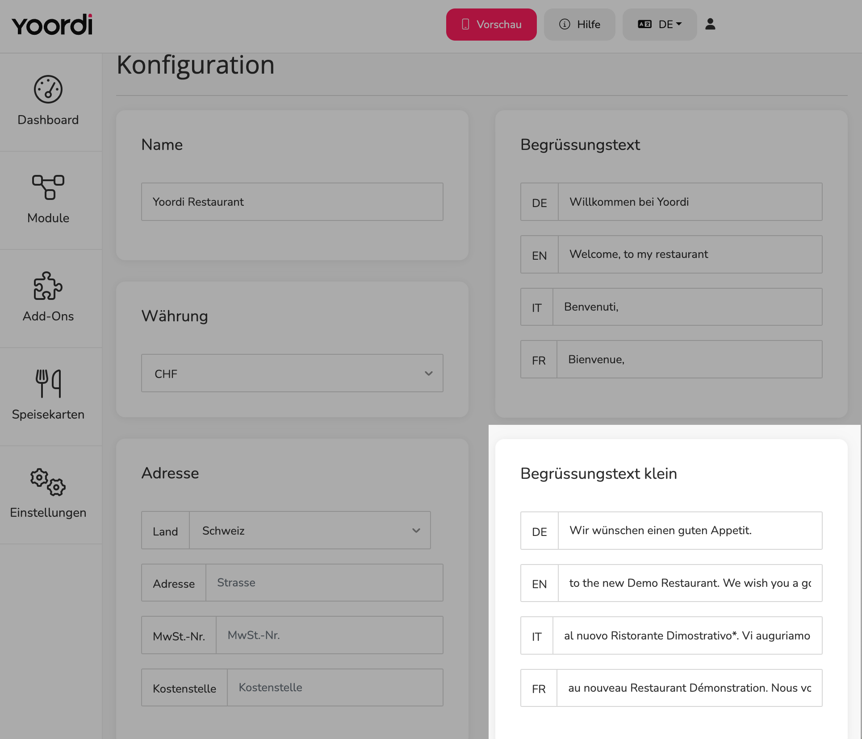Click the EN label in Begrüssungstext
This screenshot has width=862, height=739.
(x=540, y=255)
